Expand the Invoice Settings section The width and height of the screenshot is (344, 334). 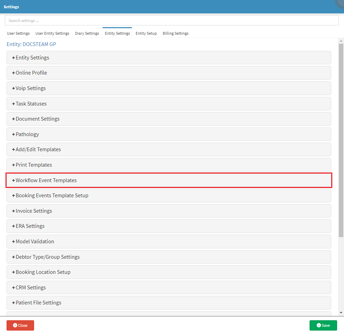pyautogui.click(x=169, y=211)
